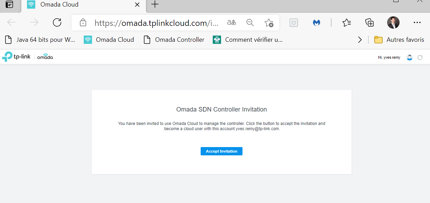View site info via padlock icon

coord(83,23)
